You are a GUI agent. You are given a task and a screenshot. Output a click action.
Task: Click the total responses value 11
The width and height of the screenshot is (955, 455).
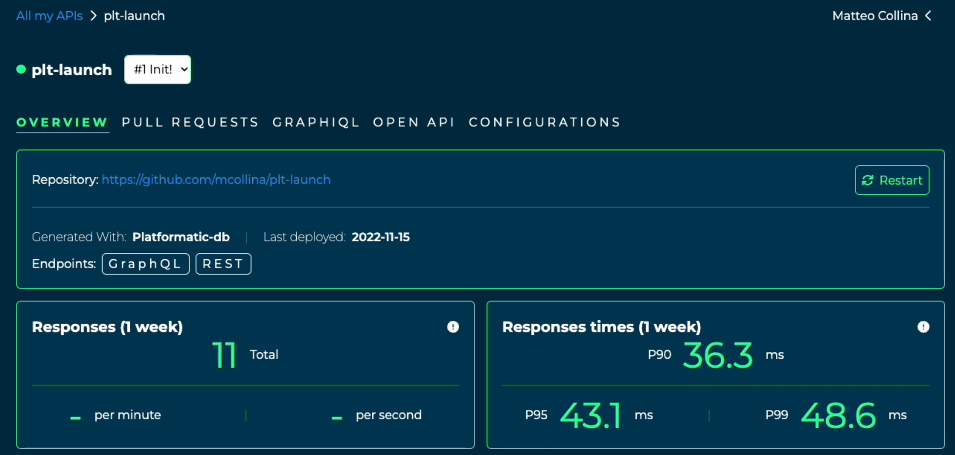[224, 355]
